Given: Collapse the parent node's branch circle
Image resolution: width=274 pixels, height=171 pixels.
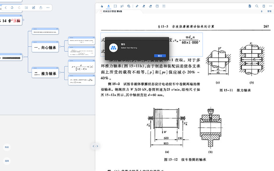Looking at the screenshot, I should pyautogui.click(x=23, y=57).
